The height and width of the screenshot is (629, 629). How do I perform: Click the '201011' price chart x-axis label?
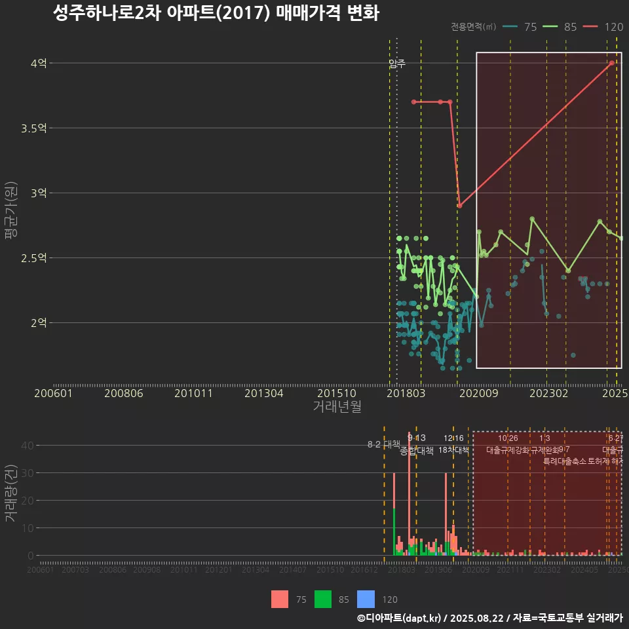(x=193, y=393)
